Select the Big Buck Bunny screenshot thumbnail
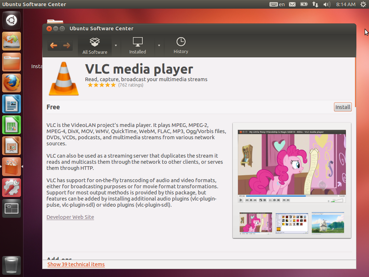The height and width of the screenshot is (277, 369). click(328, 223)
